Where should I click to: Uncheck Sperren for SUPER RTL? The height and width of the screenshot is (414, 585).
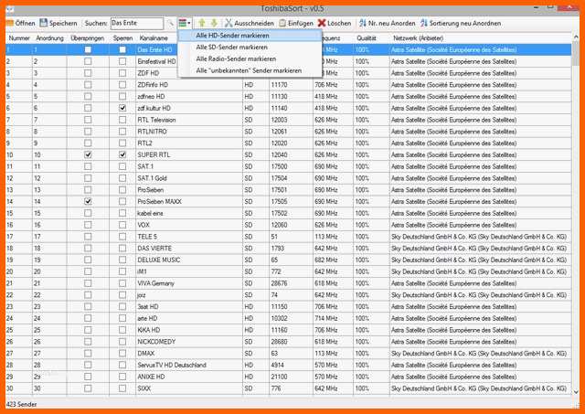coord(122,154)
